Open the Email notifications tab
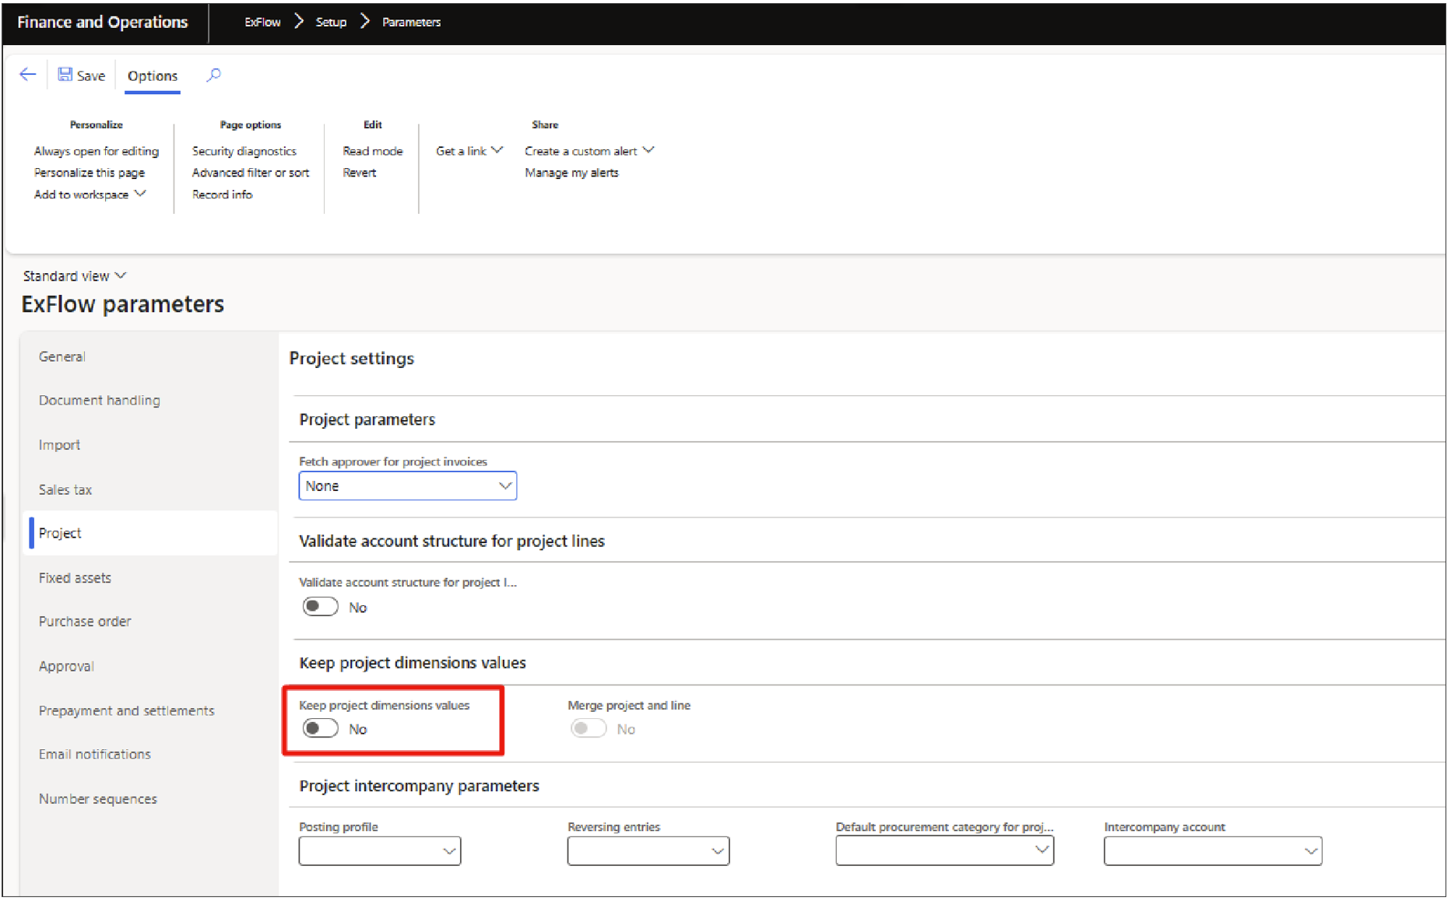The width and height of the screenshot is (1451, 901). [x=95, y=755]
